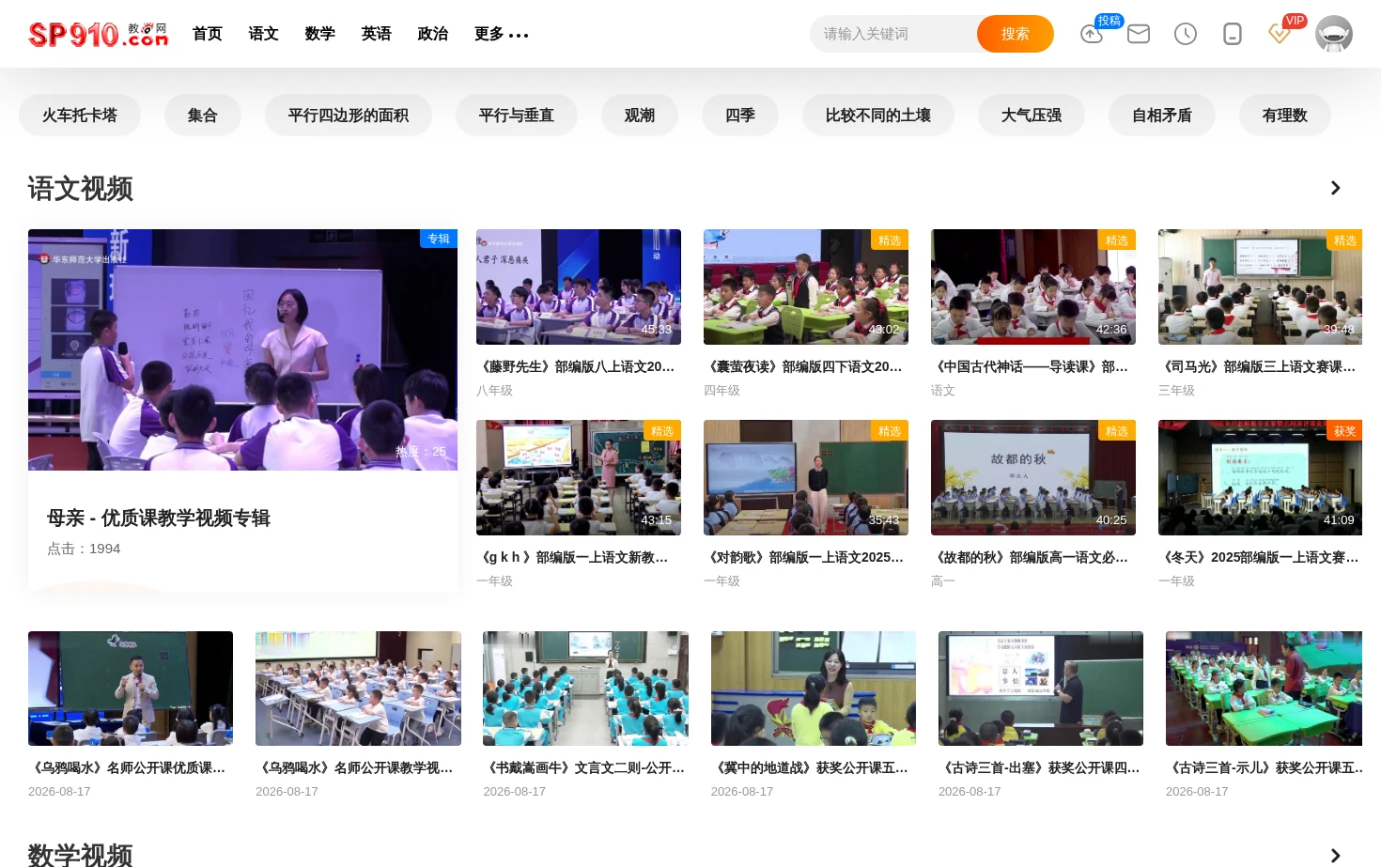Select the 四季 tag
This screenshot has width=1381, height=867.
tap(740, 115)
